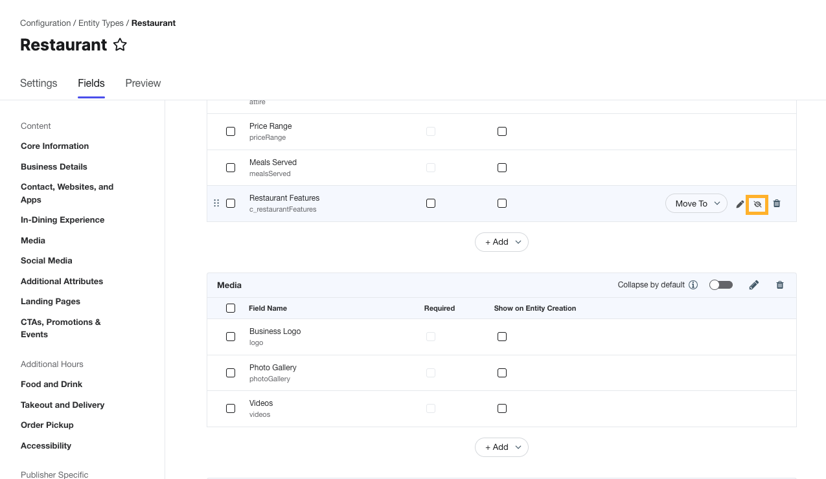This screenshot has height=479, width=826.
Task: Toggle Collapse by default for Media section
Action: click(720, 285)
